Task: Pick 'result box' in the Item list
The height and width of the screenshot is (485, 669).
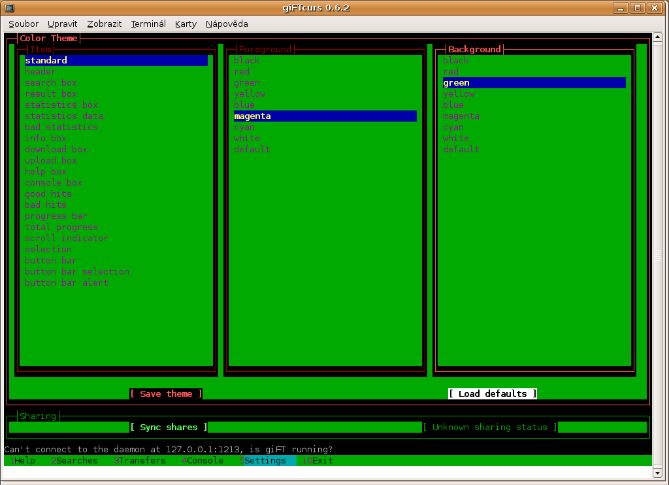Action: click(51, 93)
